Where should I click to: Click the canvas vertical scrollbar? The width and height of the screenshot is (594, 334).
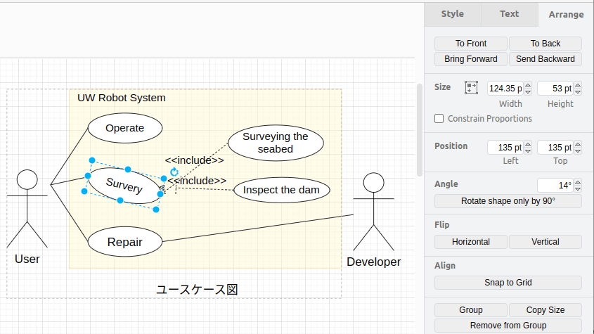420,130
